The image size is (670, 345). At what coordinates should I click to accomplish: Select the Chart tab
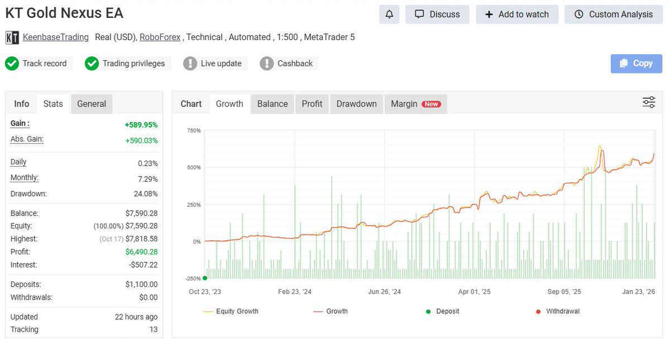point(191,104)
